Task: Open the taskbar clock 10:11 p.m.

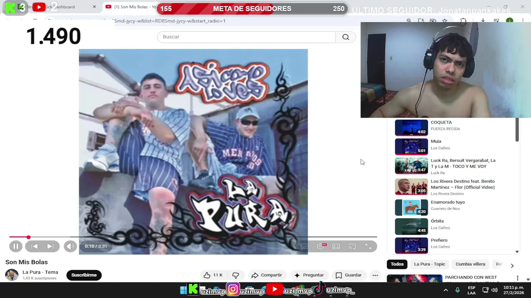Action: (514, 290)
